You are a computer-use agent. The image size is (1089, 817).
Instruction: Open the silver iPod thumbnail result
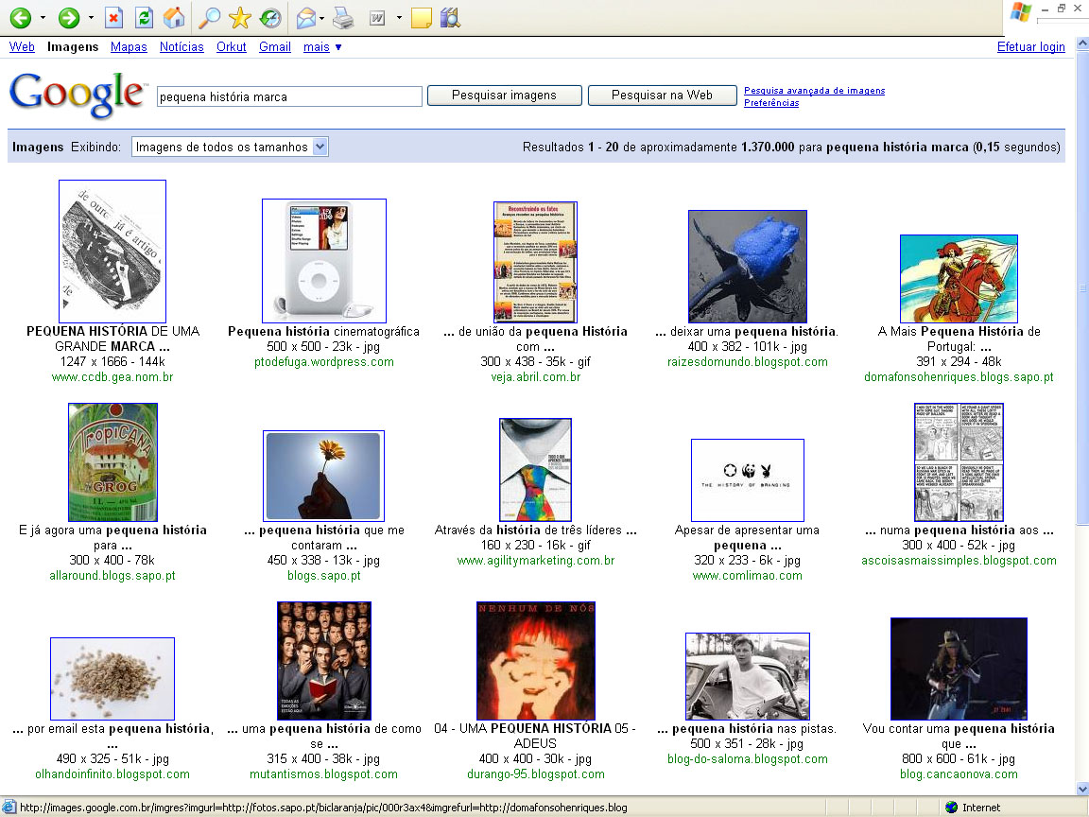click(323, 260)
